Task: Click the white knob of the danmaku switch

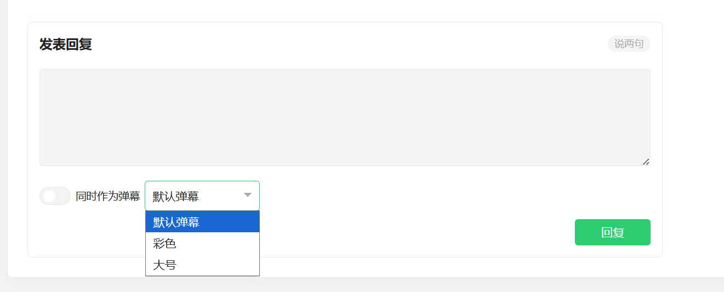Action: click(x=49, y=196)
